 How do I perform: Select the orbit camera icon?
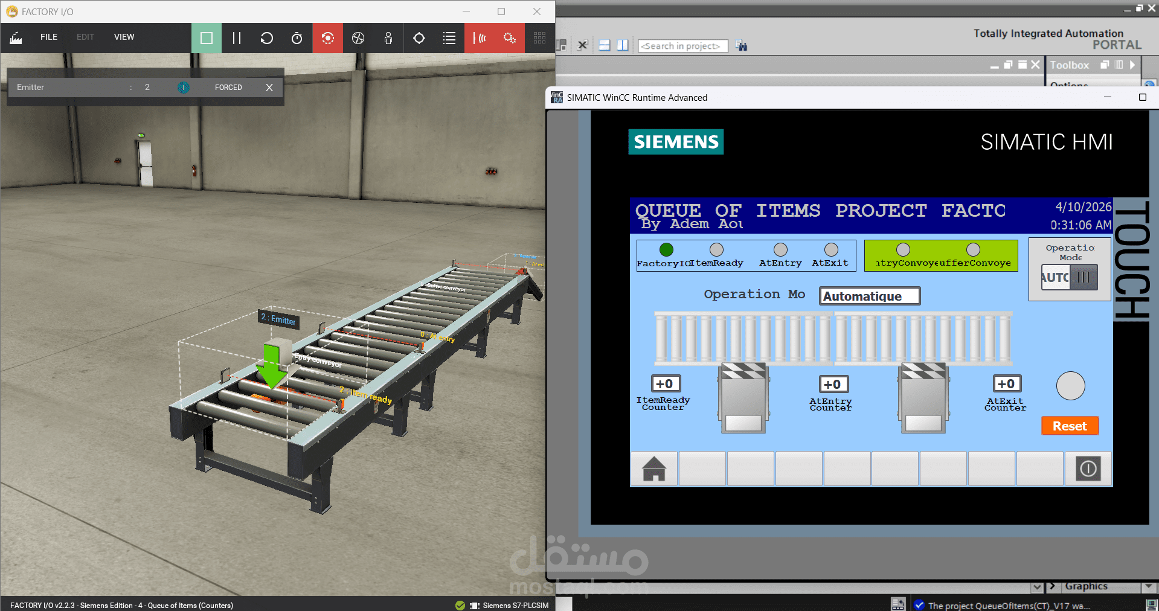pos(328,38)
